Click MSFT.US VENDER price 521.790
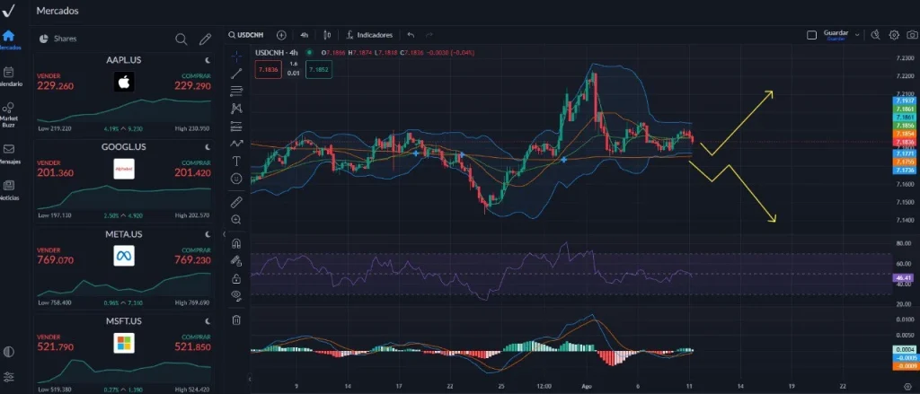This screenshot has width=920, height=394. tap(55, 347)
